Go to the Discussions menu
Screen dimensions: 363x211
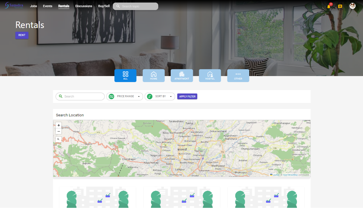pyautogui.click(x=84, y=6)
